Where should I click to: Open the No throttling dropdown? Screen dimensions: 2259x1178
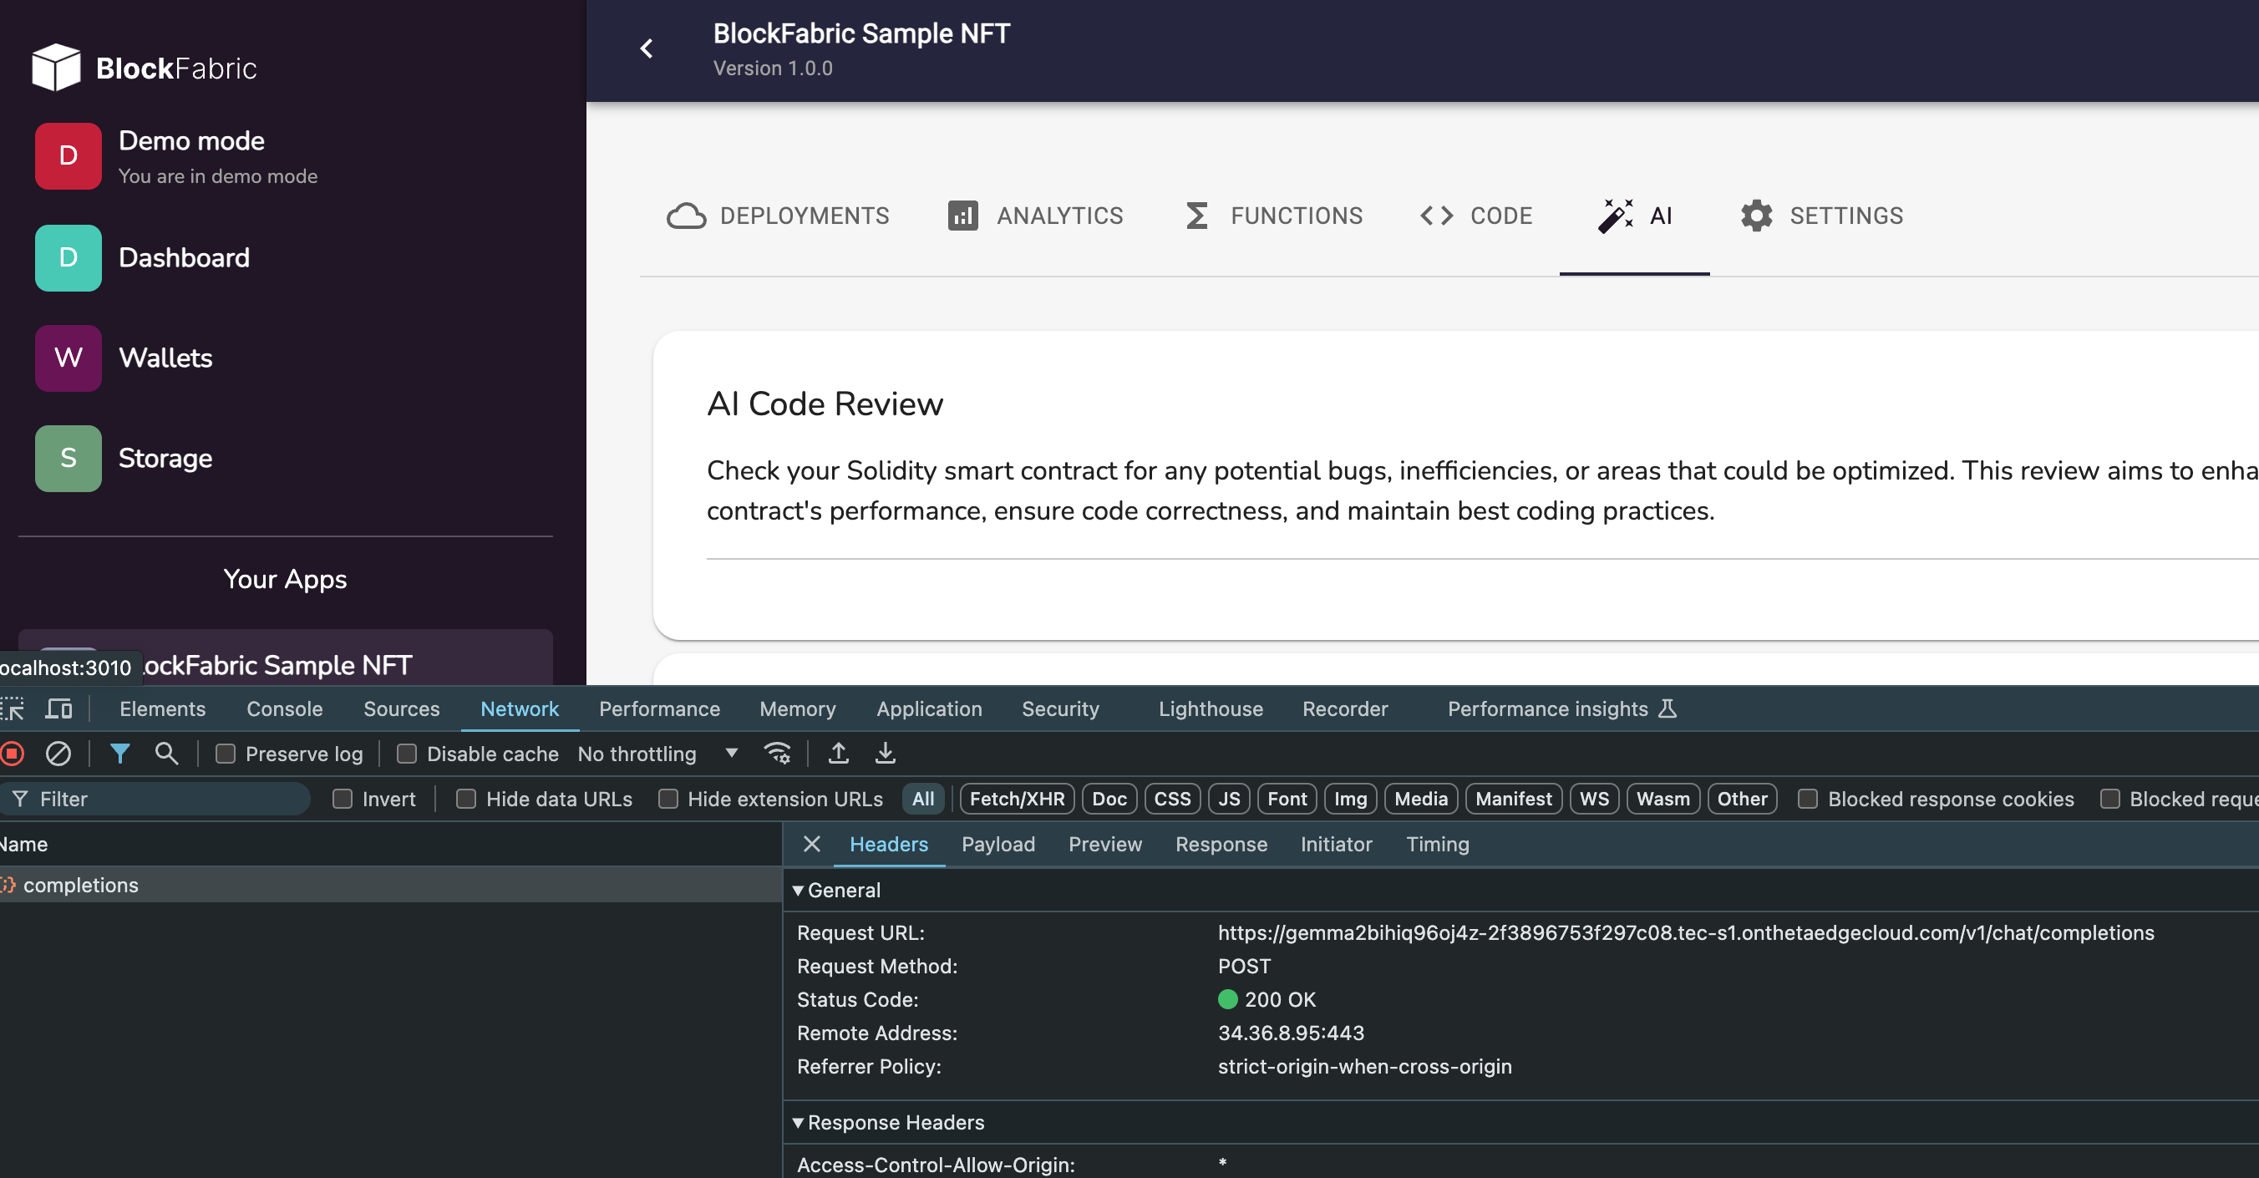click(x=657, y=754)
